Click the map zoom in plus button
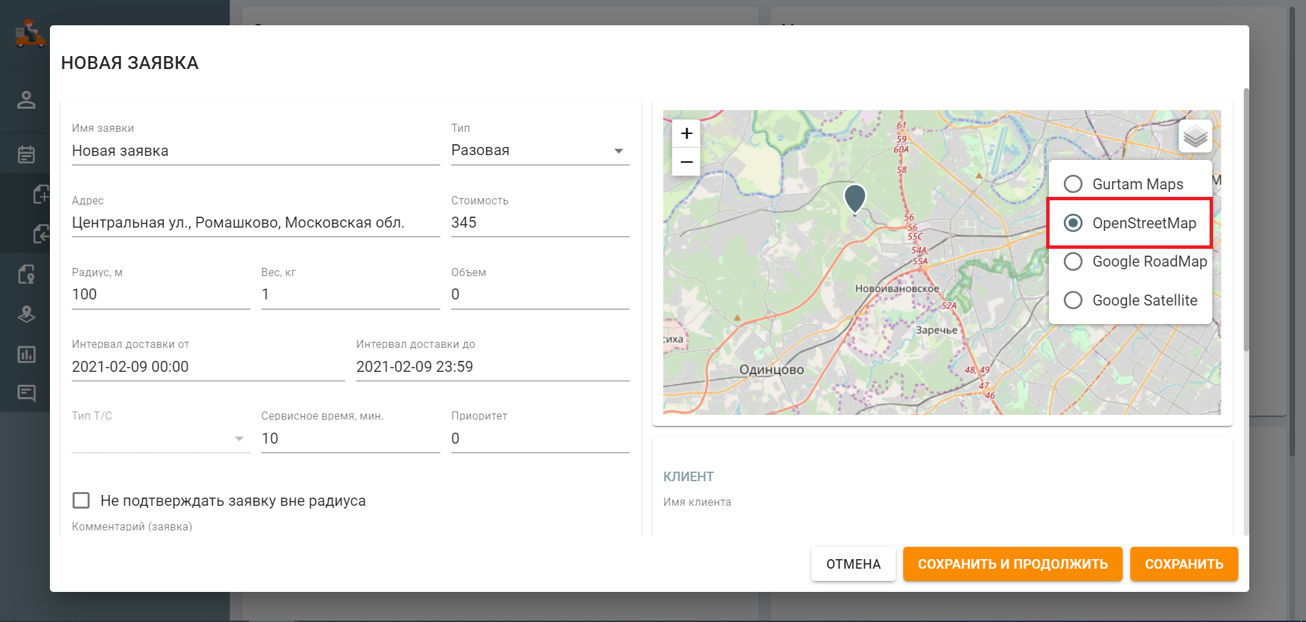Image resolution: width=1306 pixels, height=622 pixels. (x=687, y=133)
